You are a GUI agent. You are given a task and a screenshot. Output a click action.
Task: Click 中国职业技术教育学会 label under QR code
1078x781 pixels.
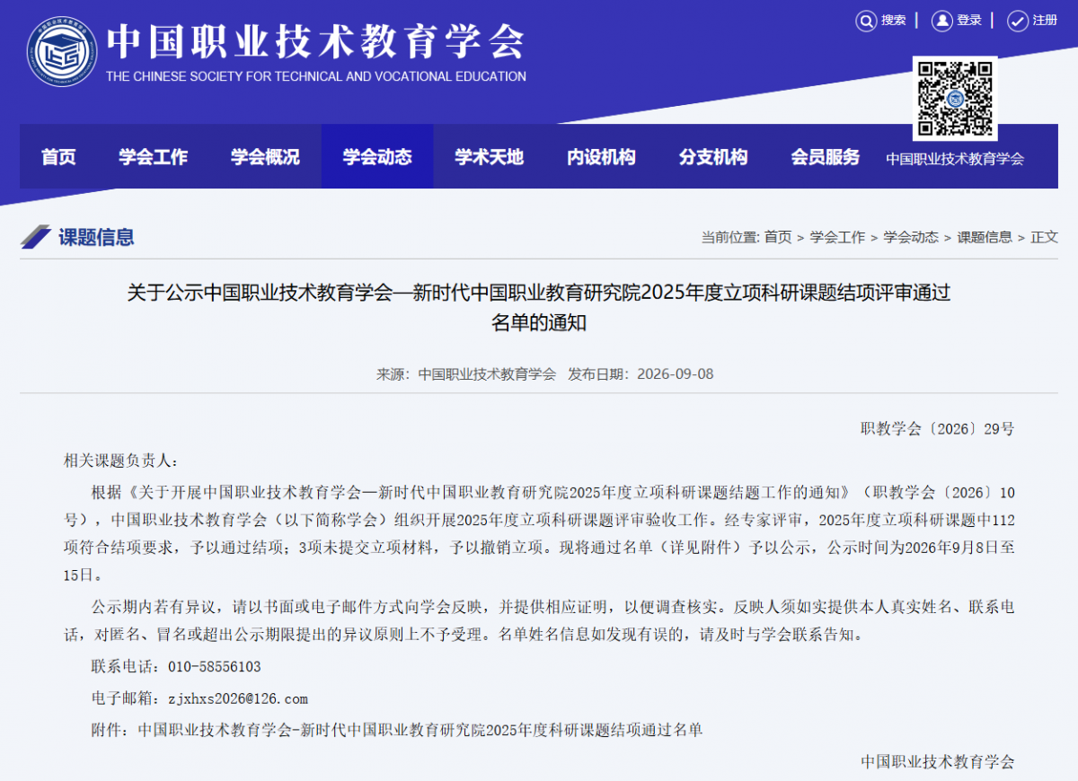coord(955,159)
